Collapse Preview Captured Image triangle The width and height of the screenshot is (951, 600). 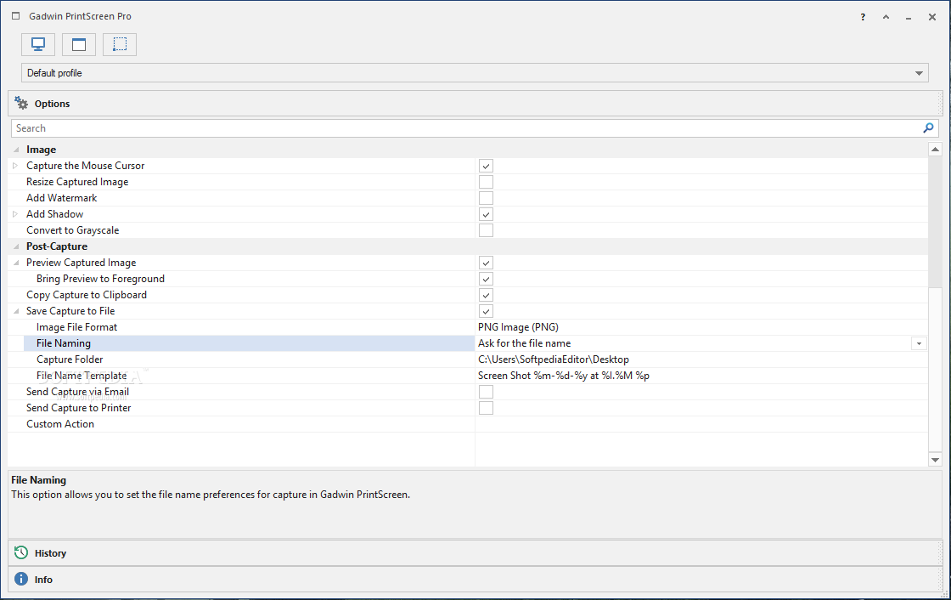tap(16, 263)
